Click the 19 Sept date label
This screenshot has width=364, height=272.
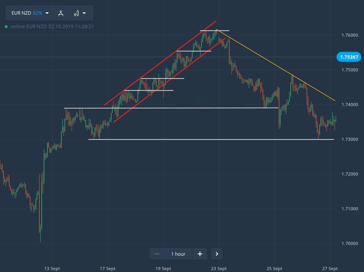click(x=163, y=269)
